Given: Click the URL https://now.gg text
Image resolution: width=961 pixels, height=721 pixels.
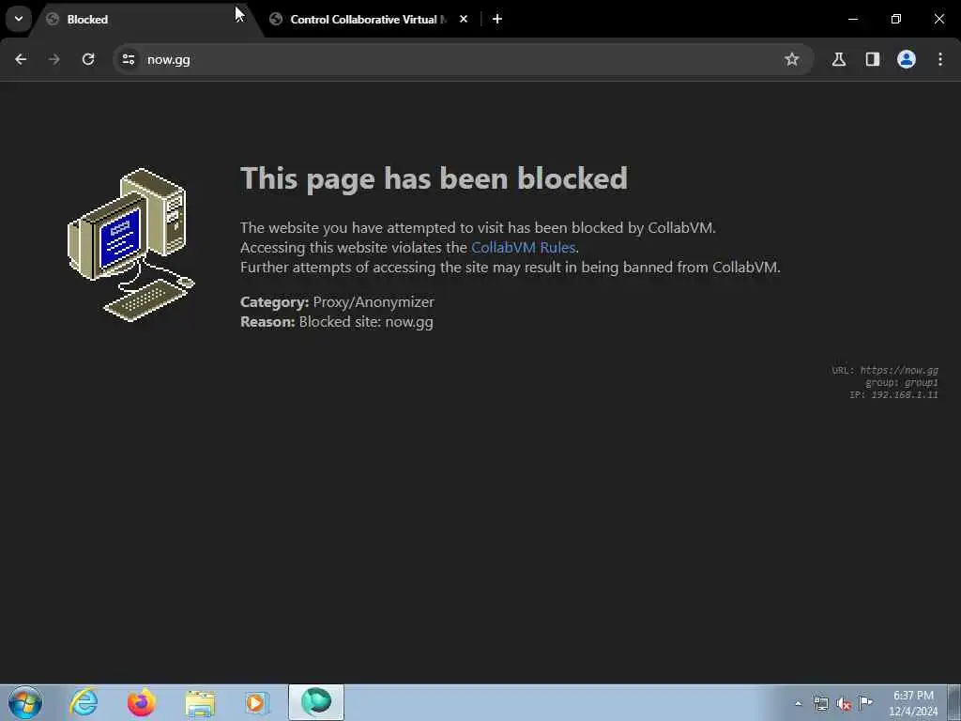Looking at the screenshot, I should pyautogui.click(x=884, y=370).
